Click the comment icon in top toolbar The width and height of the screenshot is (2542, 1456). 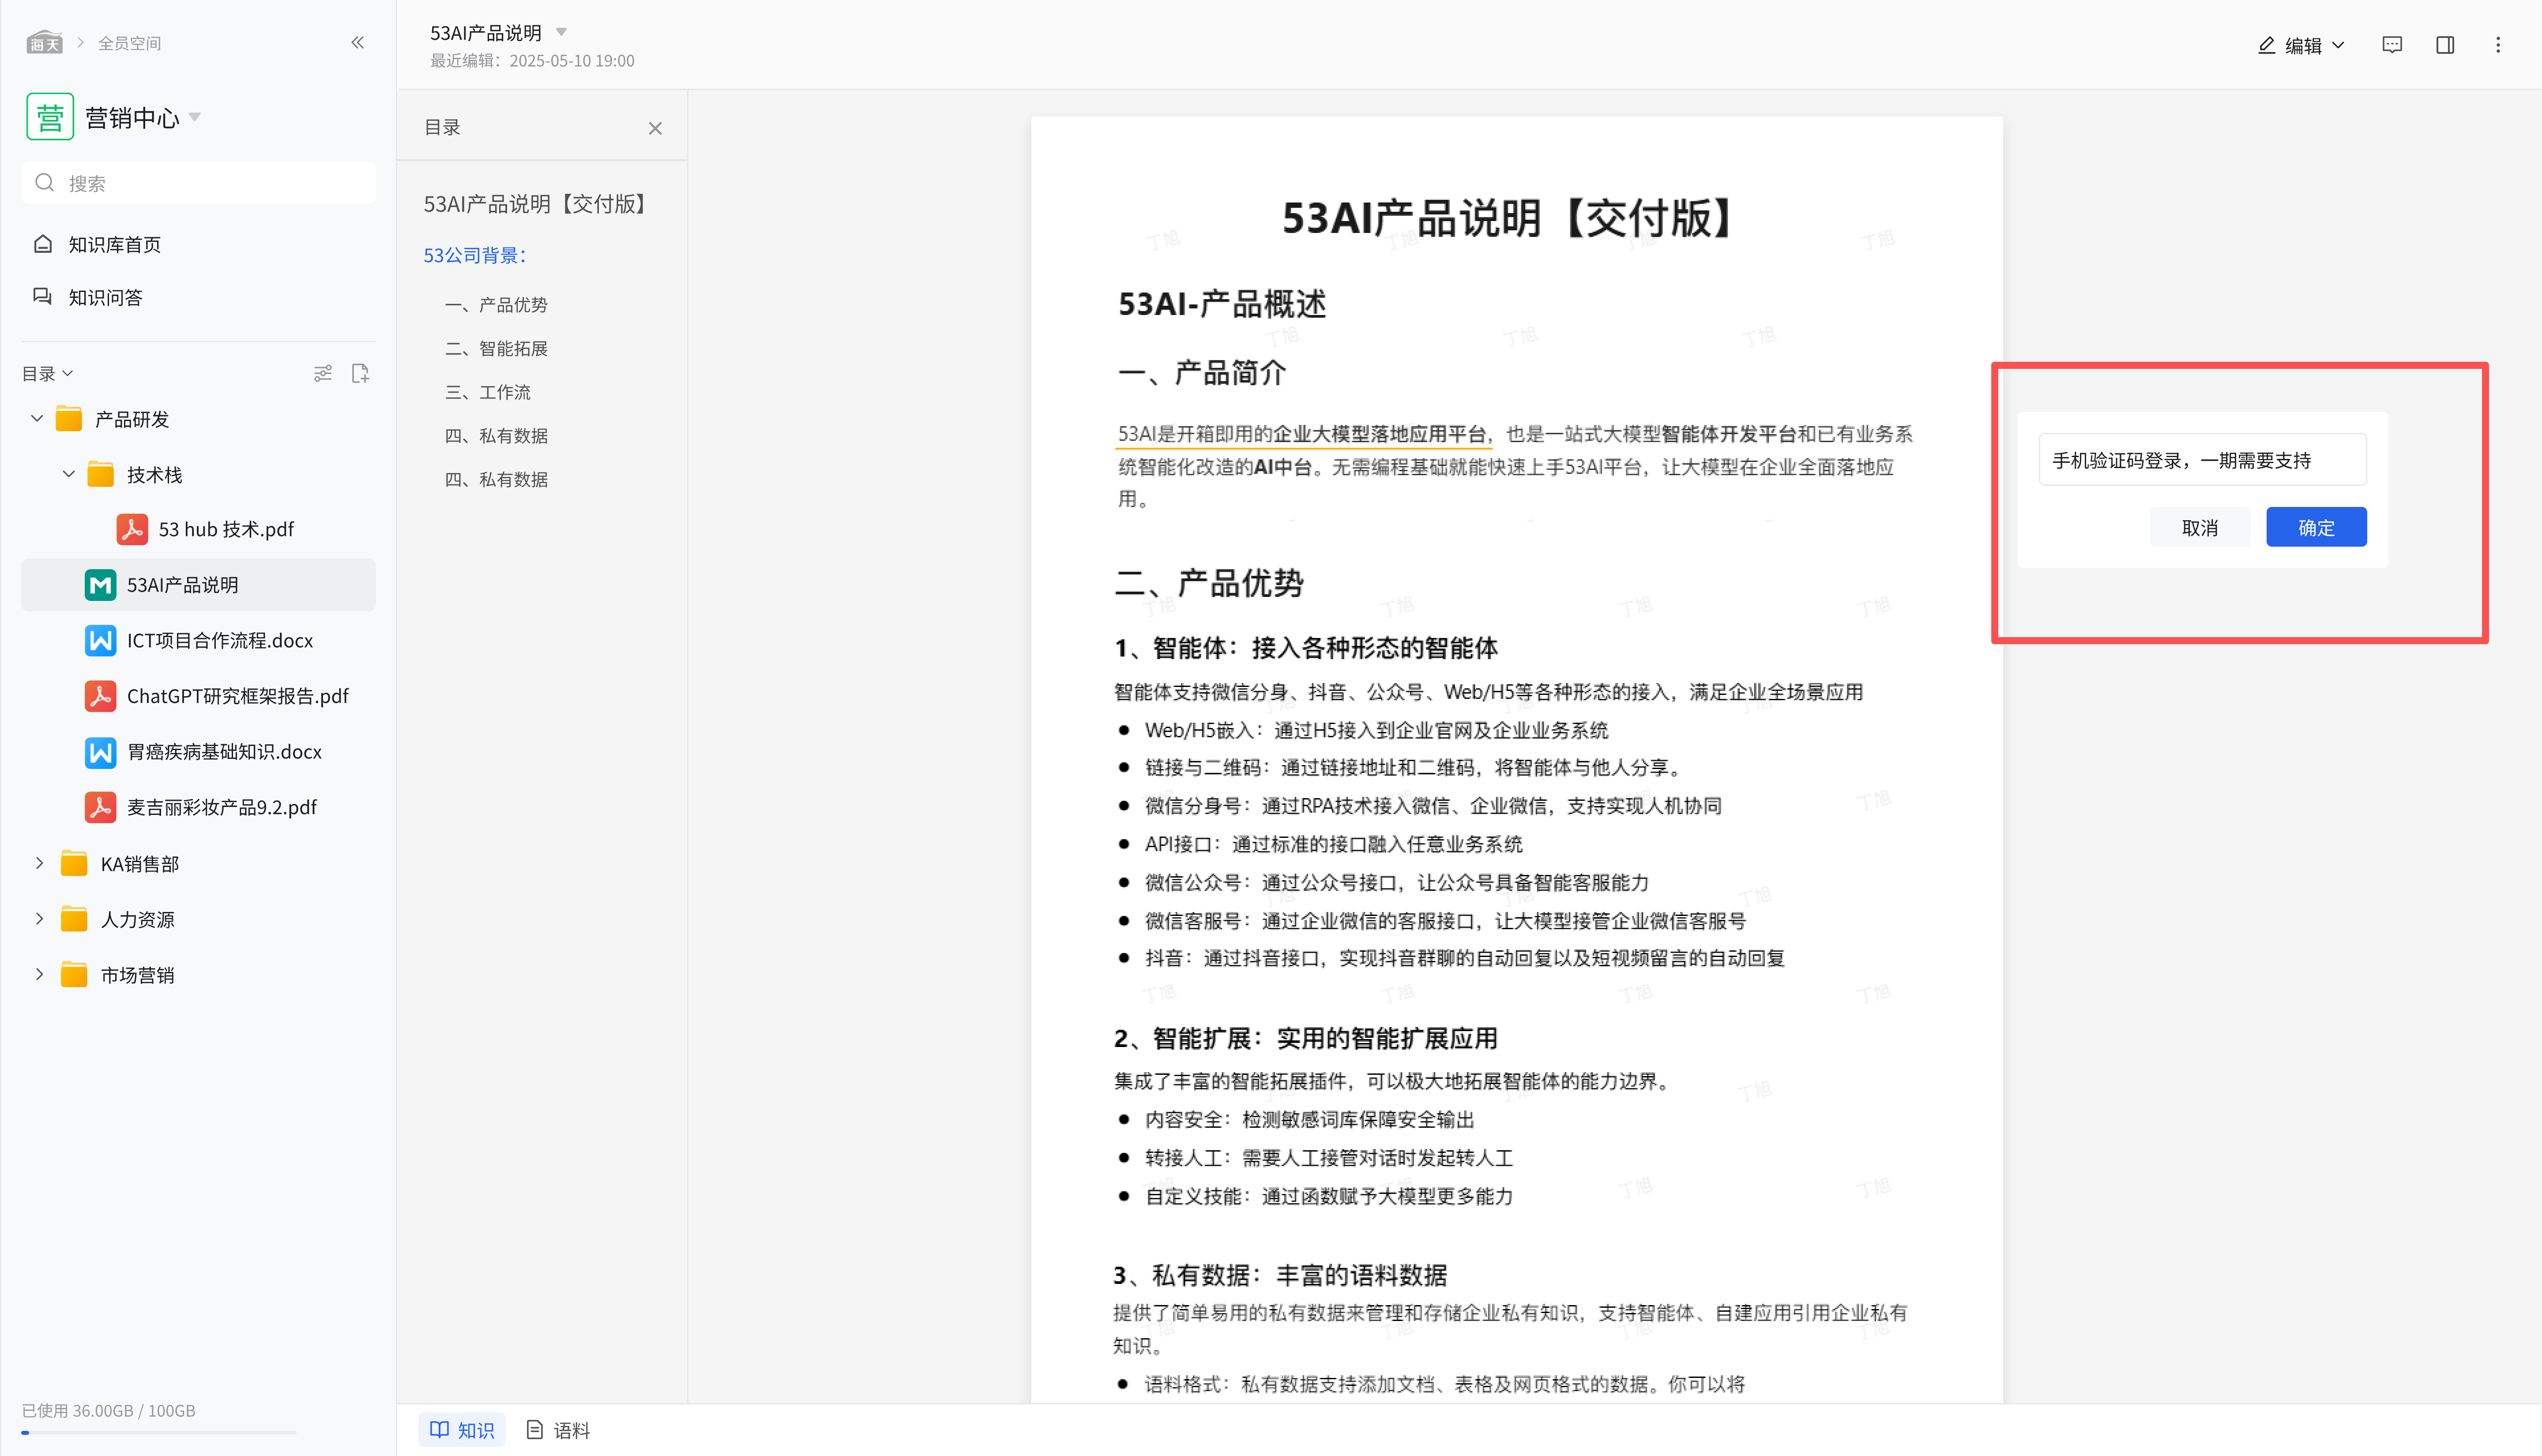2391,45
